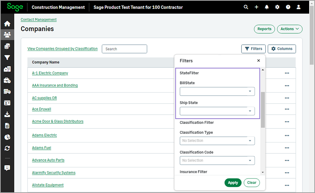Open the funnel sidebar icon

(7, 58)
